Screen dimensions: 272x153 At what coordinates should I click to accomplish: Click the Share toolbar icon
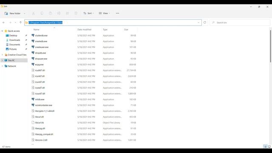coord(67,13)
